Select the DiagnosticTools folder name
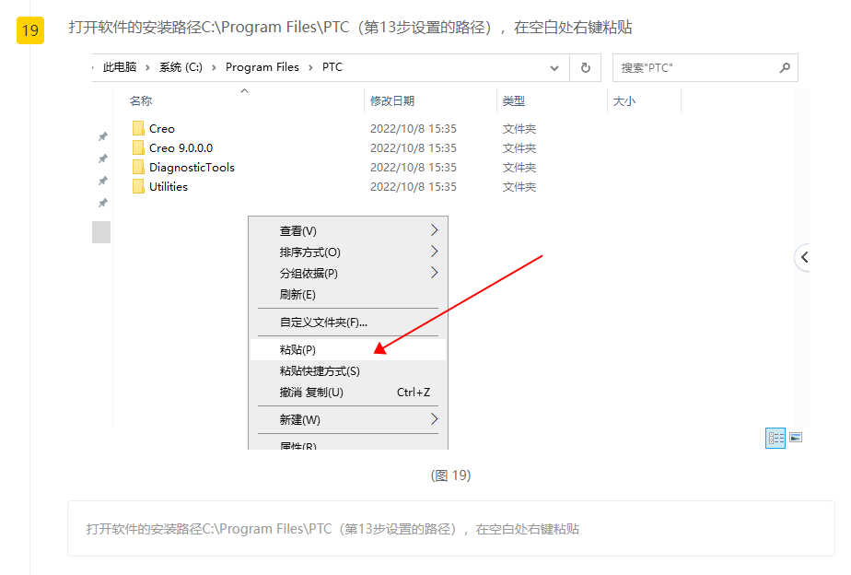The image size is (851, 575). click(x=192, y=167)
